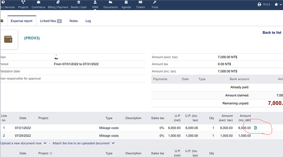Click the Project help info icon

pos(51,153)
